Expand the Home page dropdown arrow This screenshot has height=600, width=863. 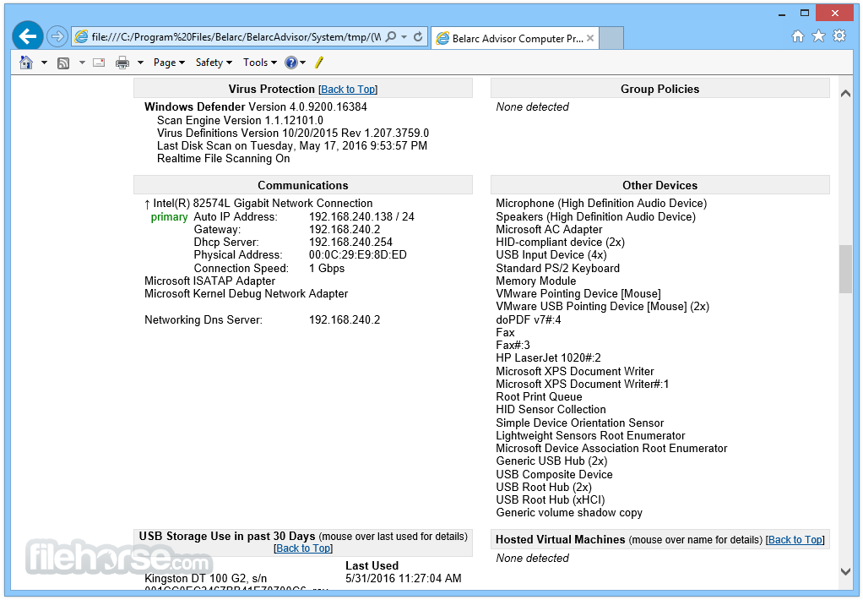click(44, 63)
